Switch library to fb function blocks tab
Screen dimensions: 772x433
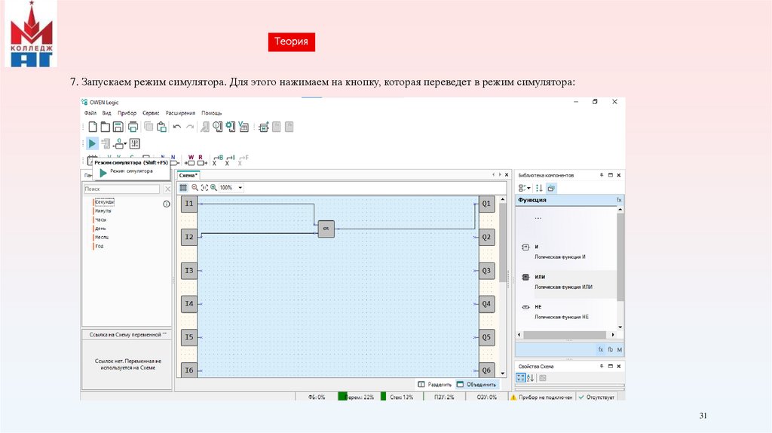[610, 349]
